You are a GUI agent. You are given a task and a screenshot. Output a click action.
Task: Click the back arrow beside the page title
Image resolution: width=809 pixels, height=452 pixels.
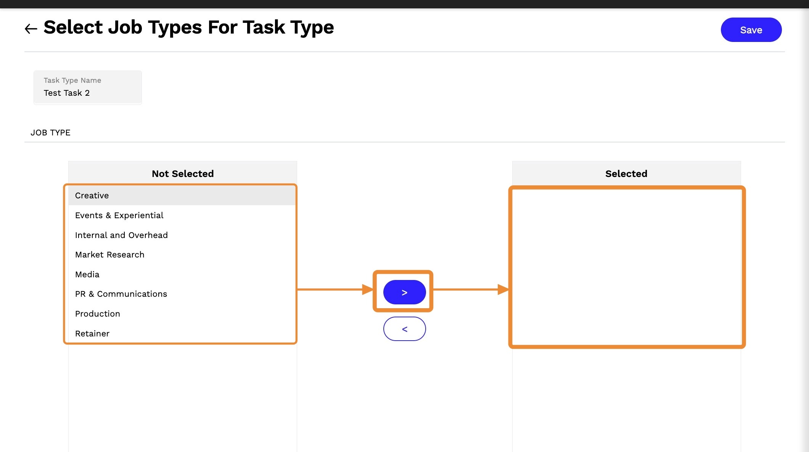click(31, 29)
